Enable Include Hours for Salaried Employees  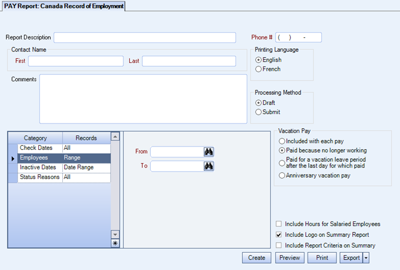click(x=279, y=224)
